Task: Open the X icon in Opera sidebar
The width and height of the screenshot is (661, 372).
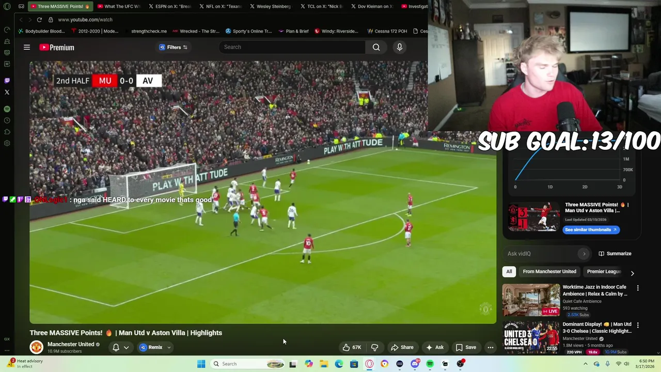Action: (x=7, y=92)
